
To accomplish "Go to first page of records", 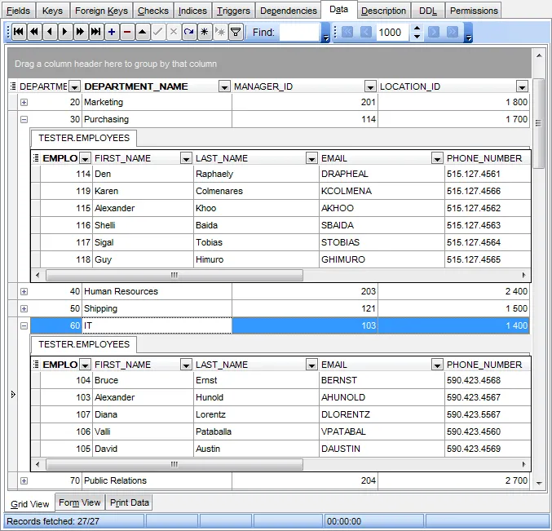I will [x=347, y=32].
